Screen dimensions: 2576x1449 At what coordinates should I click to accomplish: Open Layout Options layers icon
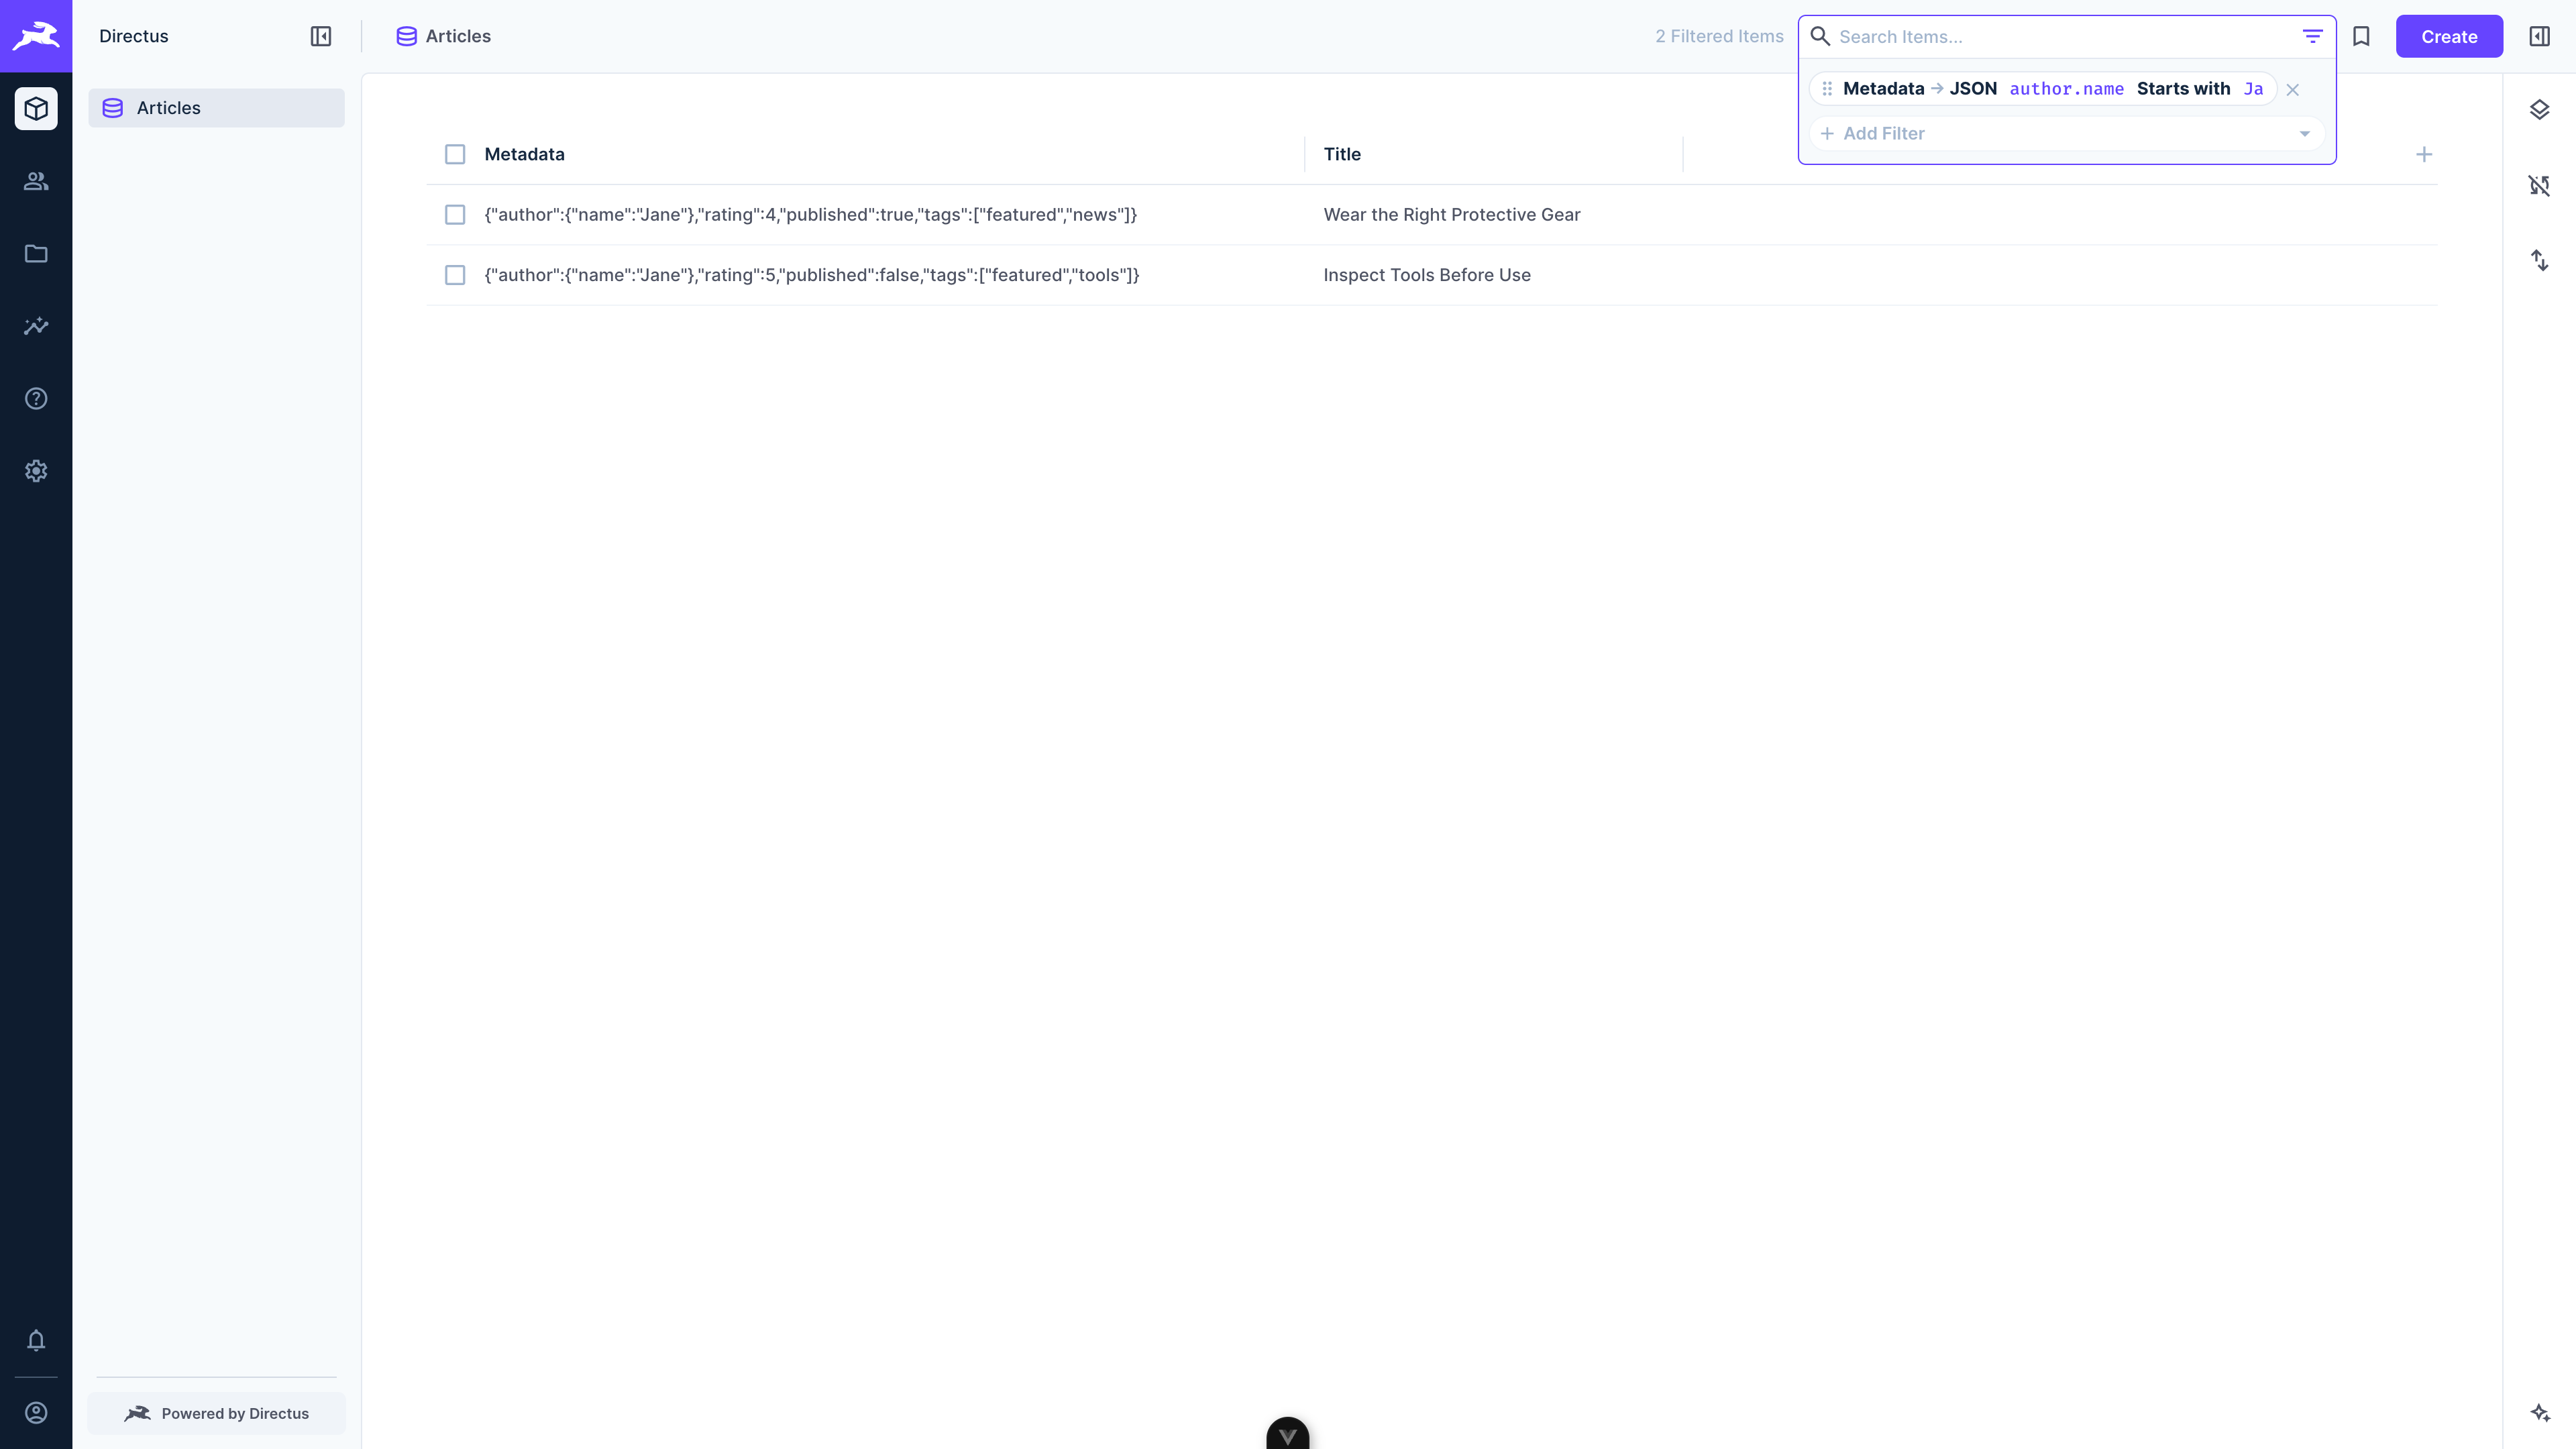tap(2539, 109)
